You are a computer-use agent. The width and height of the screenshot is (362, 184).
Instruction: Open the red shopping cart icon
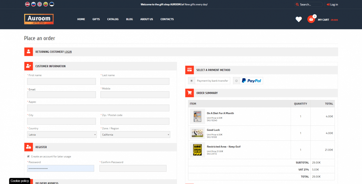[x=311, y=19]
